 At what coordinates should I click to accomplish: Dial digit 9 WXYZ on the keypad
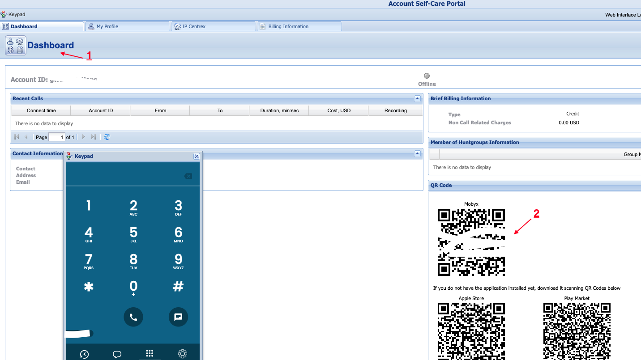tap(178, 261)
